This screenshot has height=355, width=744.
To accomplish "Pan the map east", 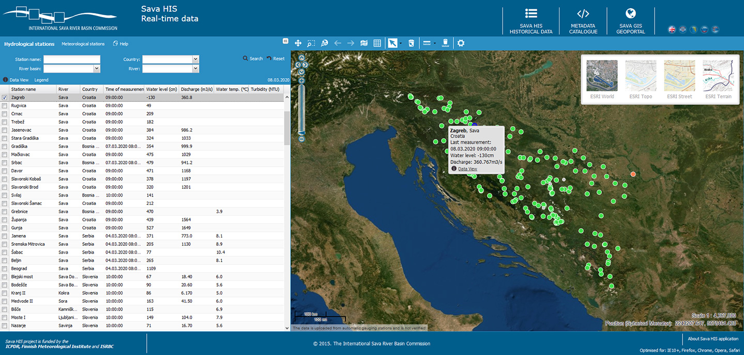I will pos(305,65).
